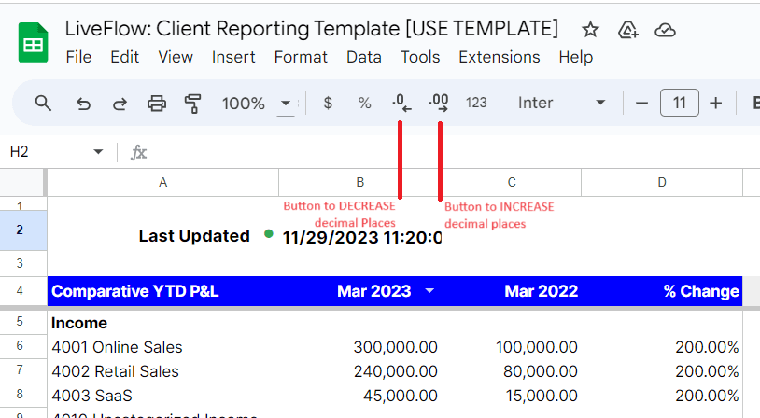Open the Google Sheets home icon
The height and width of the screenshot is (418, 760).
33,43
